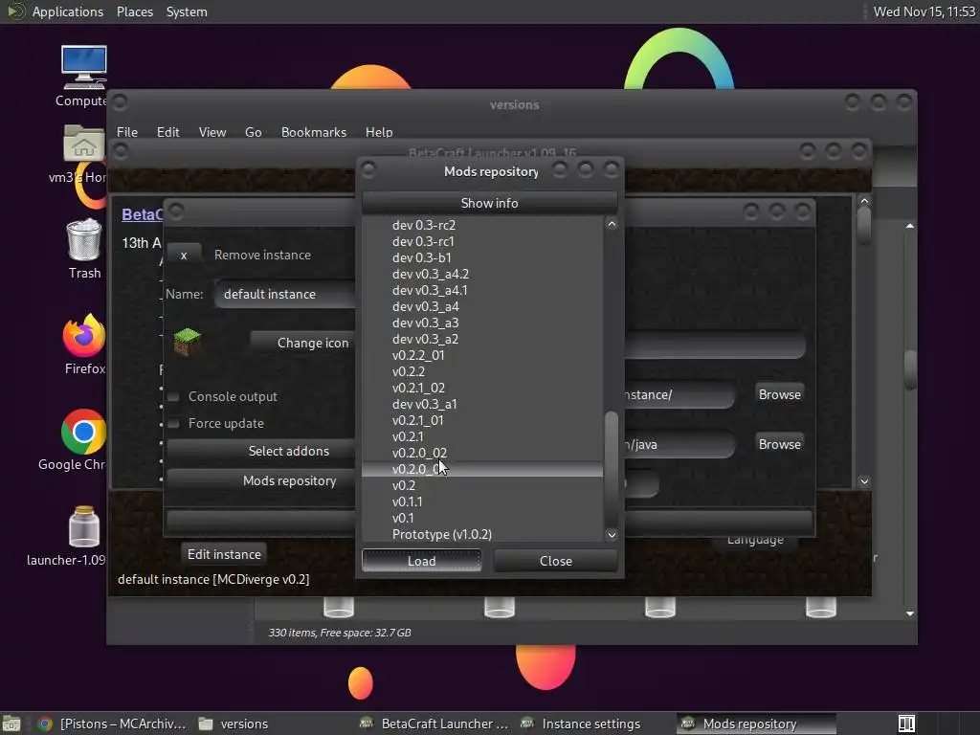This screenshot has width=980, height=735.
Task: Click Browse next to the java path
Action: 779,444
